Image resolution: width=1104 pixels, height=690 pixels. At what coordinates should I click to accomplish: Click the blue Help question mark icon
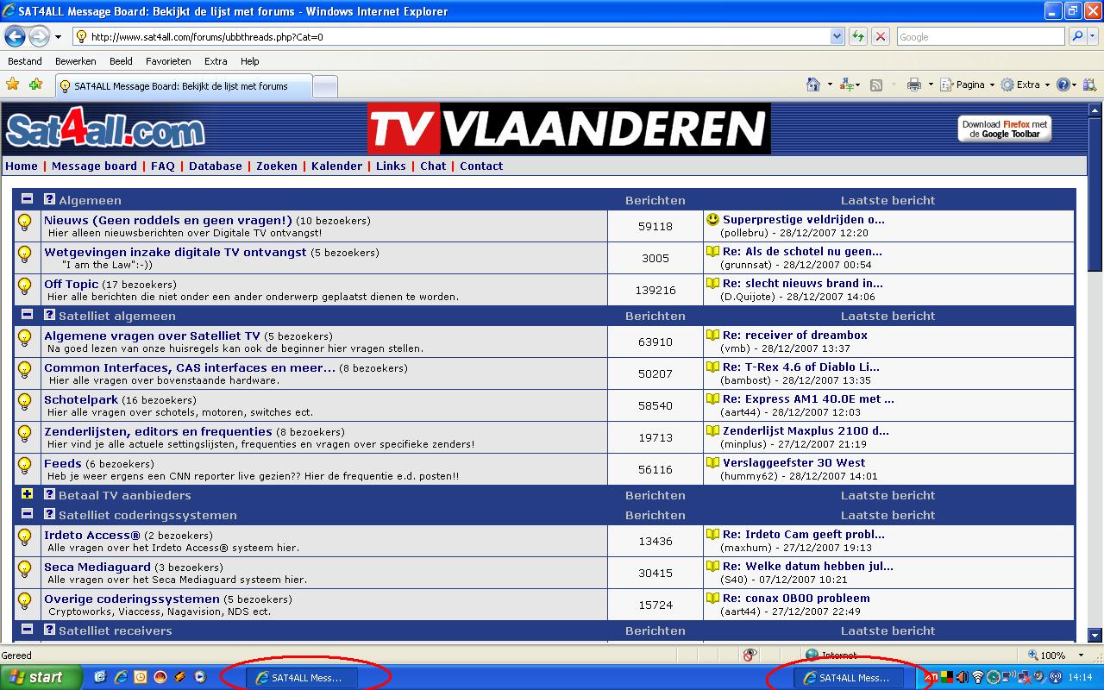pos(1063,85)
